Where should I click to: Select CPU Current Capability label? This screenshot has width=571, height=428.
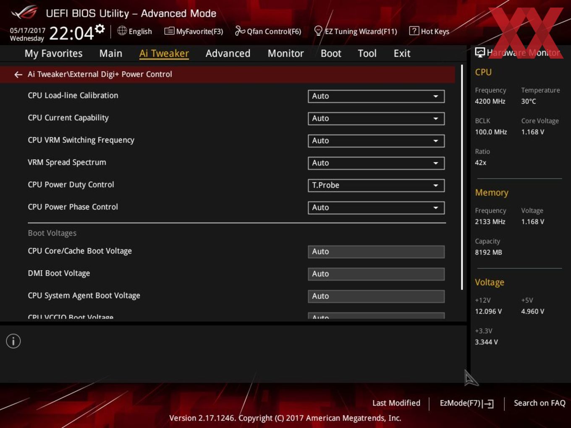[x=68, y=118]
